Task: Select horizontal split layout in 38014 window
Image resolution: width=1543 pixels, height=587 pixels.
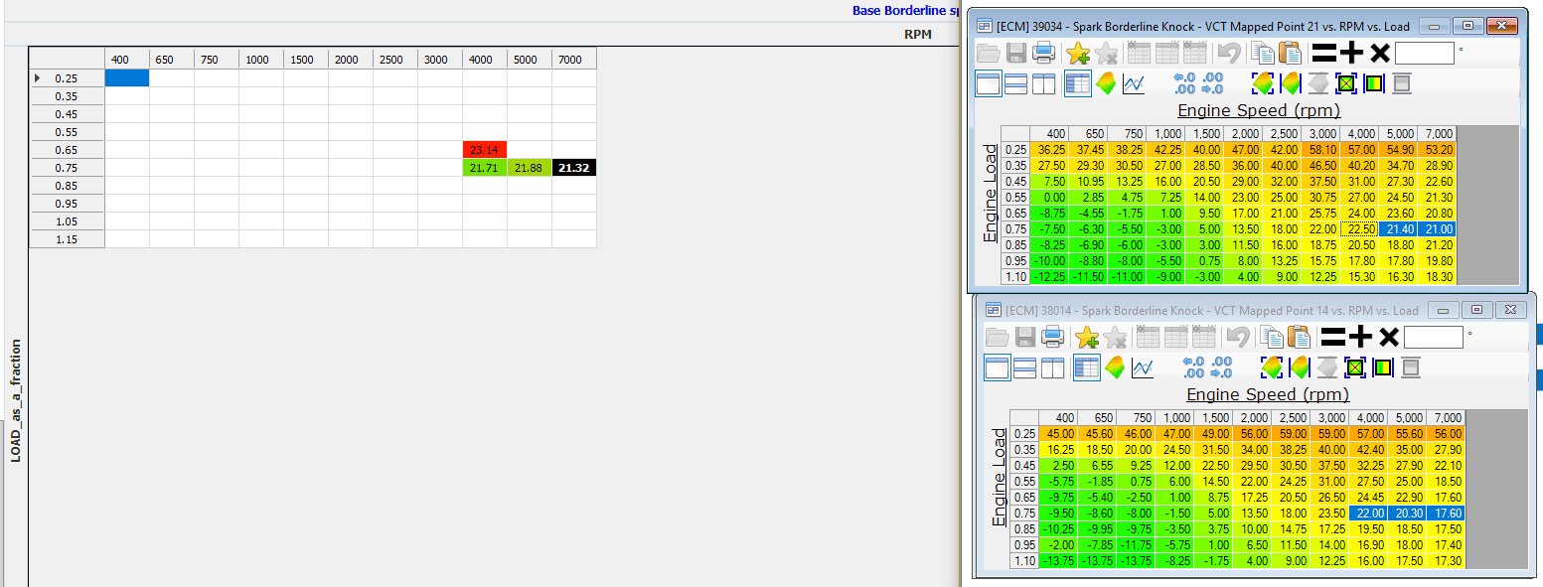Action: [1024, 367]
